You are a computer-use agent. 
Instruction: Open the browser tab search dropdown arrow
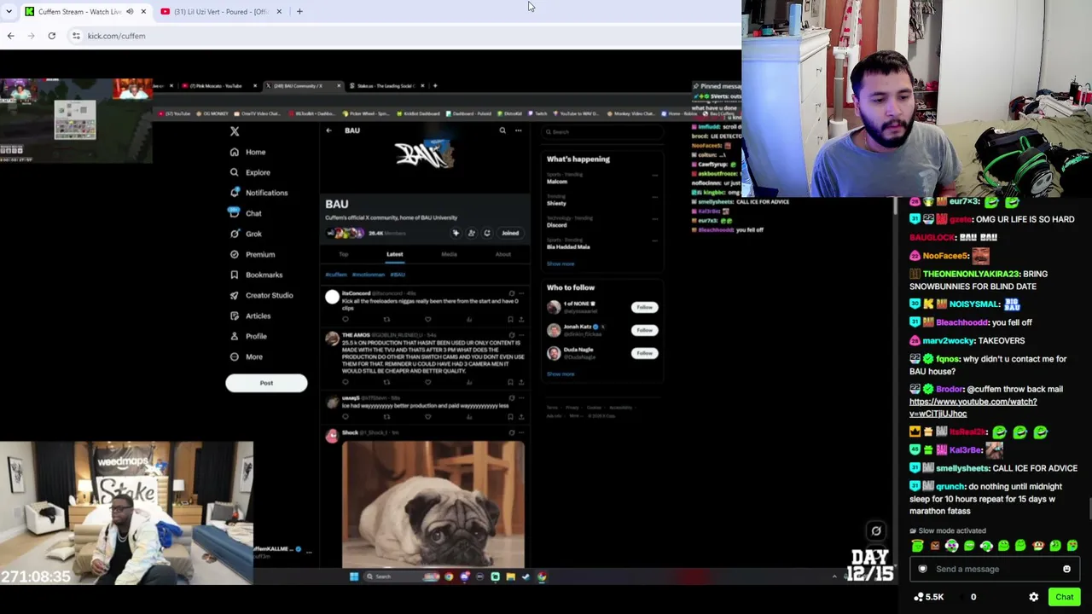9,11
